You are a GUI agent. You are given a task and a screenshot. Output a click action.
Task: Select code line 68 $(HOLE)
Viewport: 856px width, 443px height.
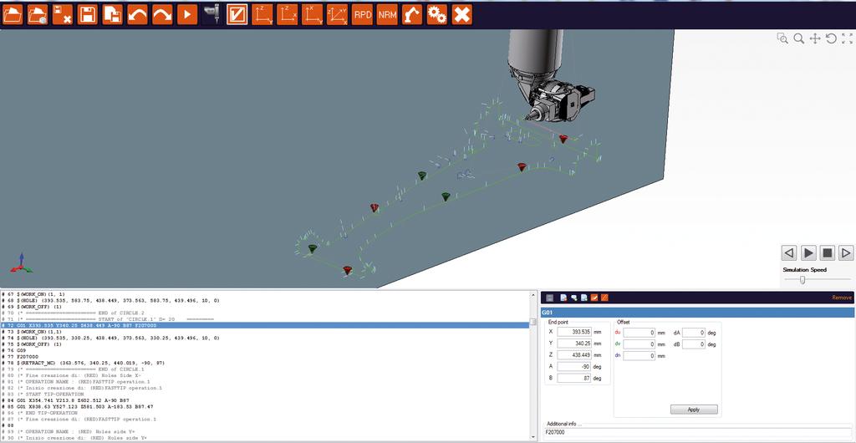coord(265,300)
